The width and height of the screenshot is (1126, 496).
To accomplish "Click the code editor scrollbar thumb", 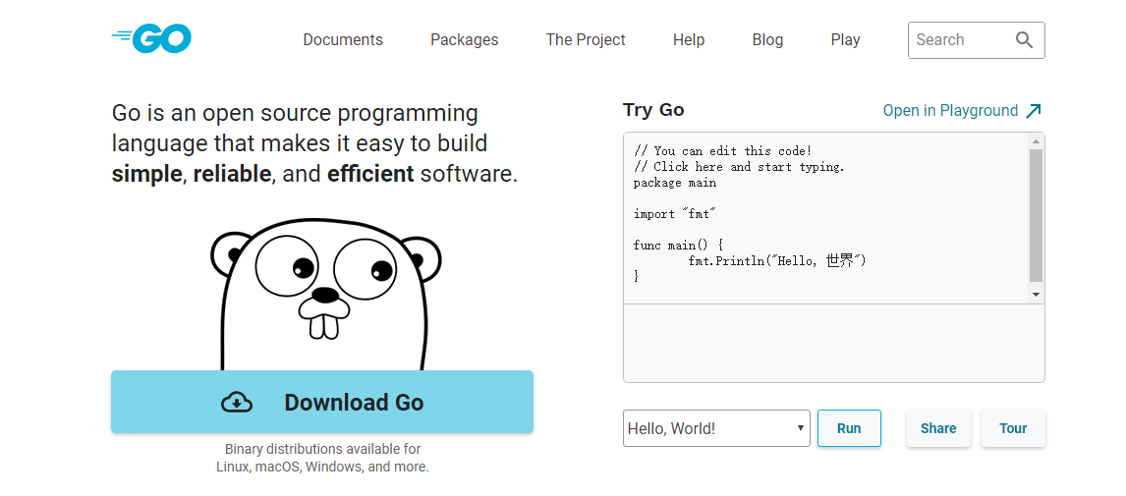I will tap(1036, 215).
